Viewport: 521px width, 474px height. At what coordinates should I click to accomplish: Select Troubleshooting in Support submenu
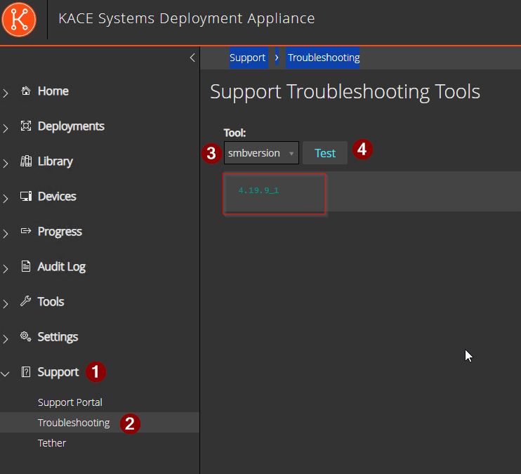click(74, 423)
